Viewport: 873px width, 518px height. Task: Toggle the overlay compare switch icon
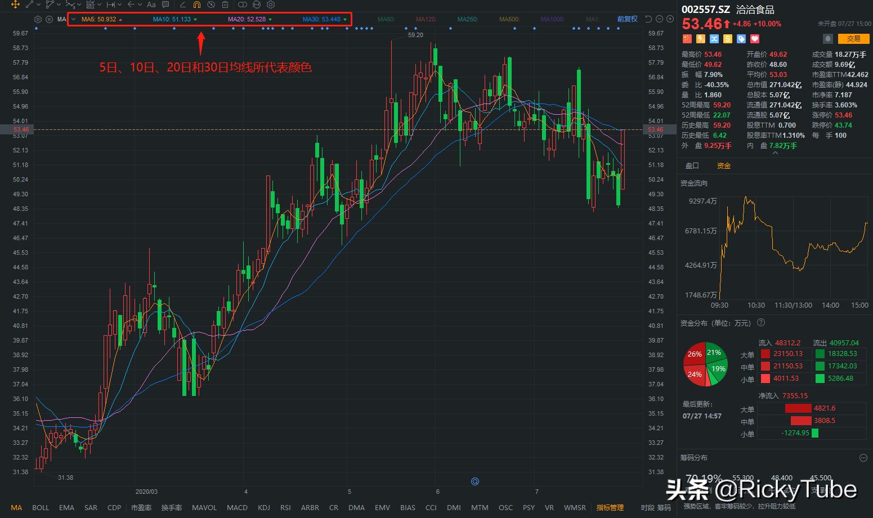tap(243, 4)
